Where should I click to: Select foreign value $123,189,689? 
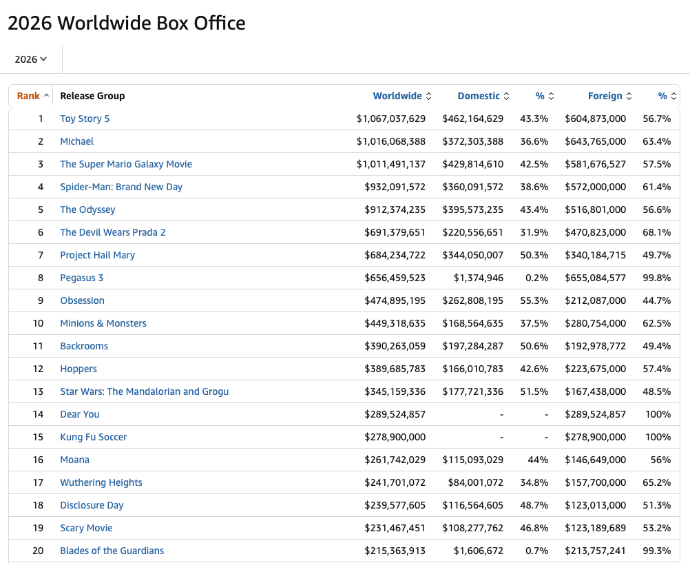(x=596, y=528)
